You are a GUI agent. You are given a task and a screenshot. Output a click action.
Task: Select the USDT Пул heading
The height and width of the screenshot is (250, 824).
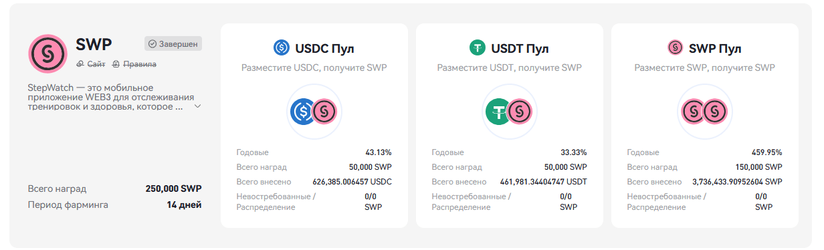coord(520,48)
